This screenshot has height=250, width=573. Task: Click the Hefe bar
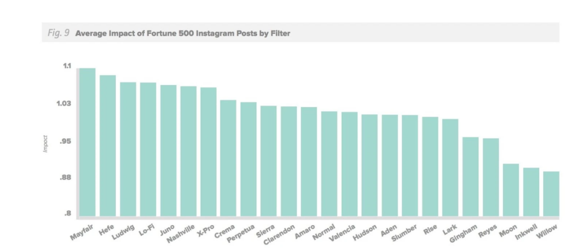click(x=108, y=145)
